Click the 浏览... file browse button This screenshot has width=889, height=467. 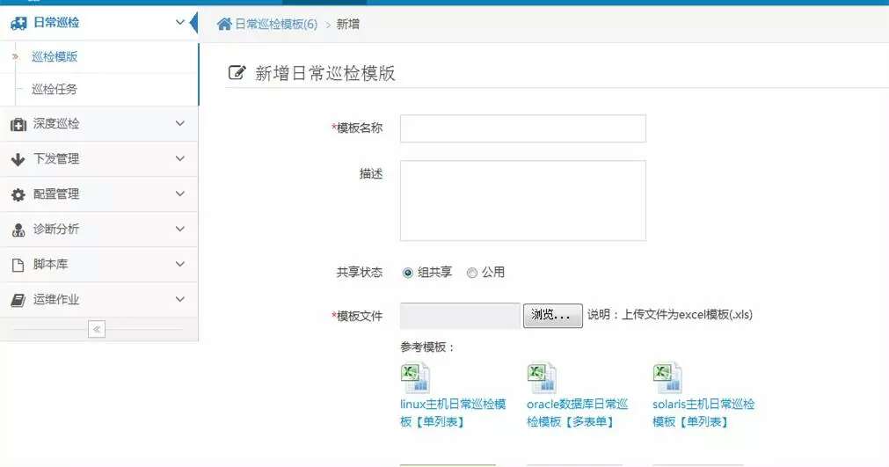[x=553, y=315]
